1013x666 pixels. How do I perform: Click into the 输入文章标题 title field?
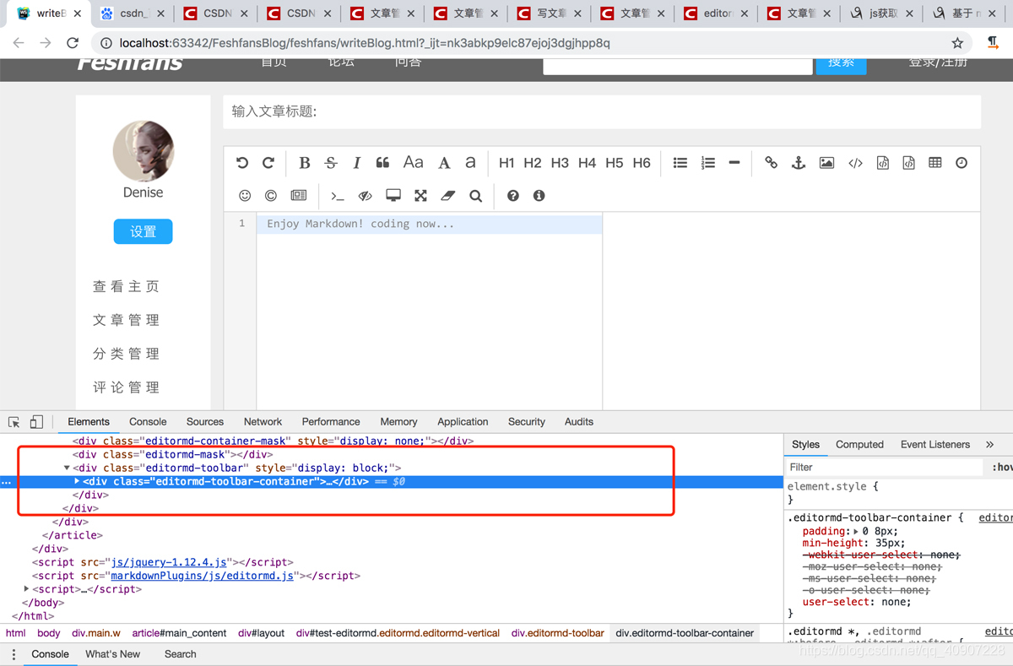point(602,111)
